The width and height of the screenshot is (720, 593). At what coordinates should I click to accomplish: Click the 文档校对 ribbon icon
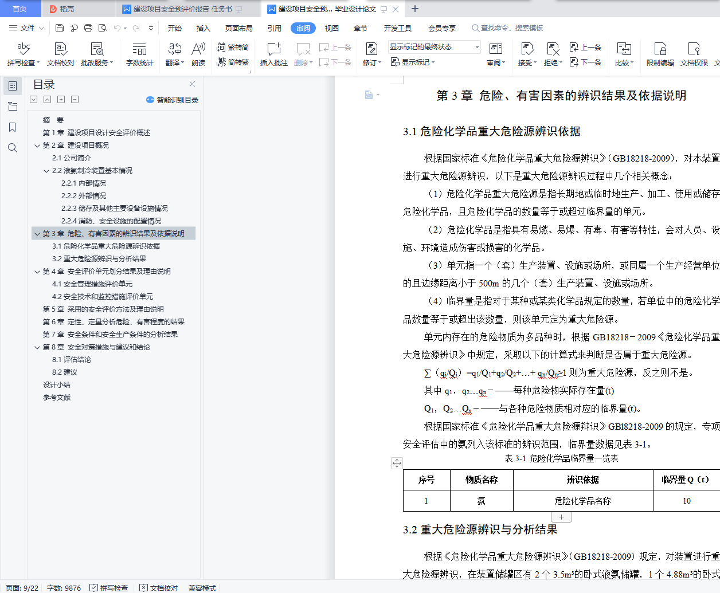point(61,54)
